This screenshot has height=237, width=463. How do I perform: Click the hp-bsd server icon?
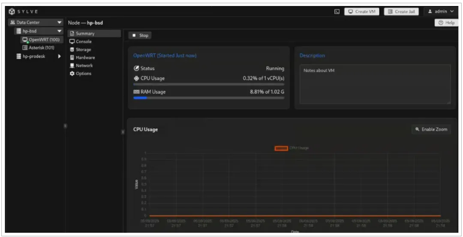tap(18, 31)
